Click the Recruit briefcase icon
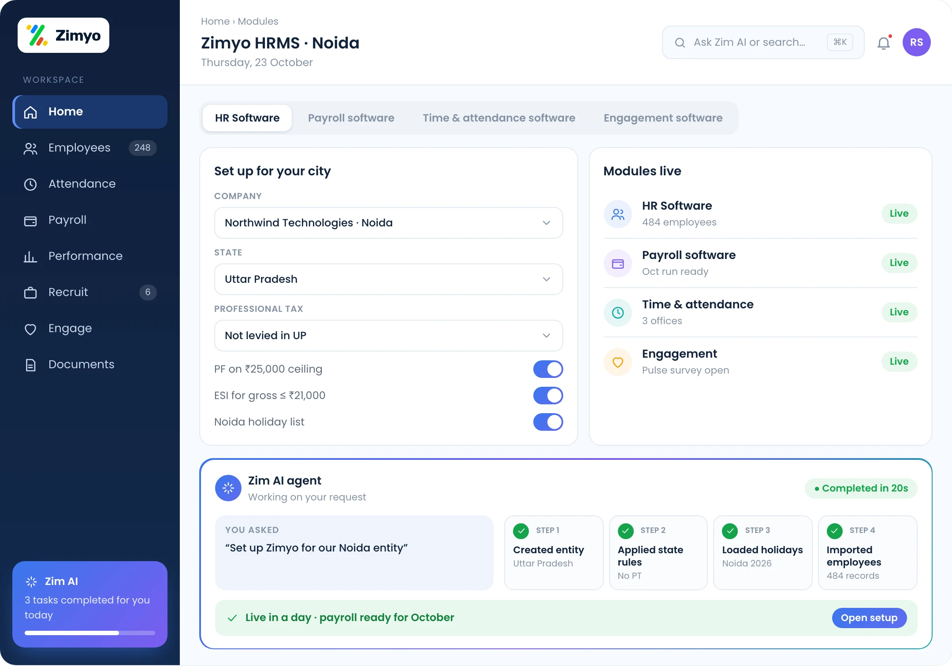The width and height of the screenshot is (952, 666). pos(30,292)
